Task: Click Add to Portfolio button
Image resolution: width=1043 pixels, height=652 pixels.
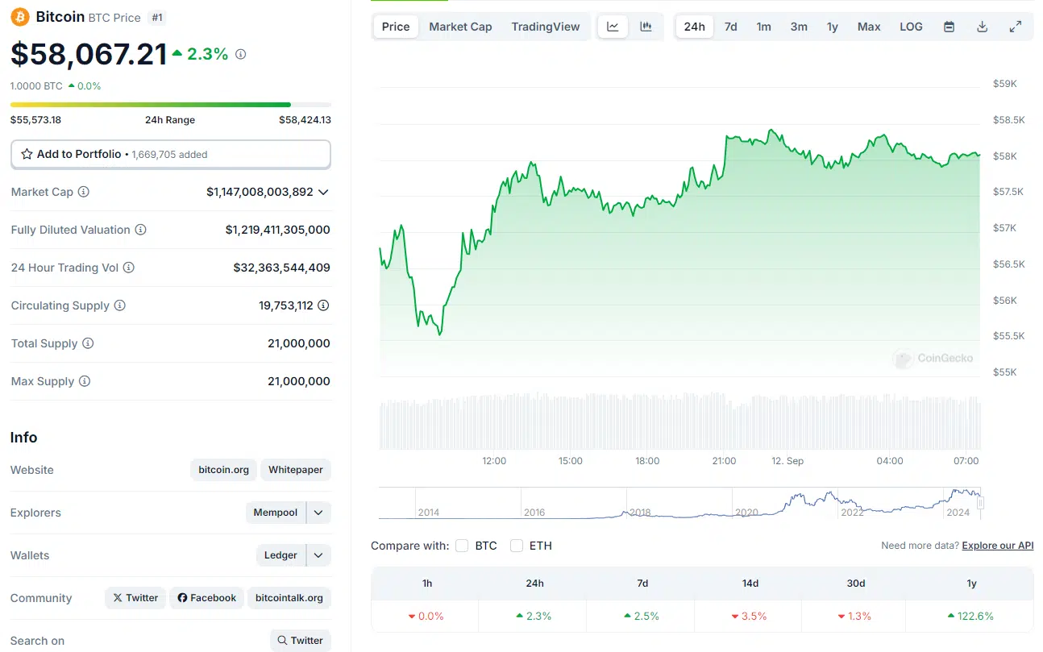Action: [171, 154]
